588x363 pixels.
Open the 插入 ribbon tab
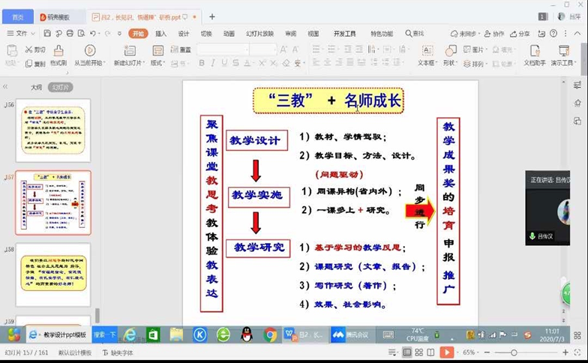pyautogui.click(x=160, y=34)
